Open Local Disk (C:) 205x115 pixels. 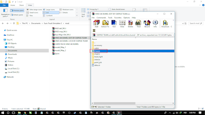click(x=12, y=69)
